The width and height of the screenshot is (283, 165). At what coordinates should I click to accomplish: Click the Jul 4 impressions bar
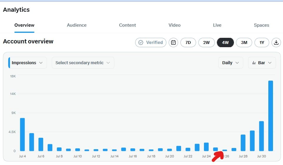22,135
